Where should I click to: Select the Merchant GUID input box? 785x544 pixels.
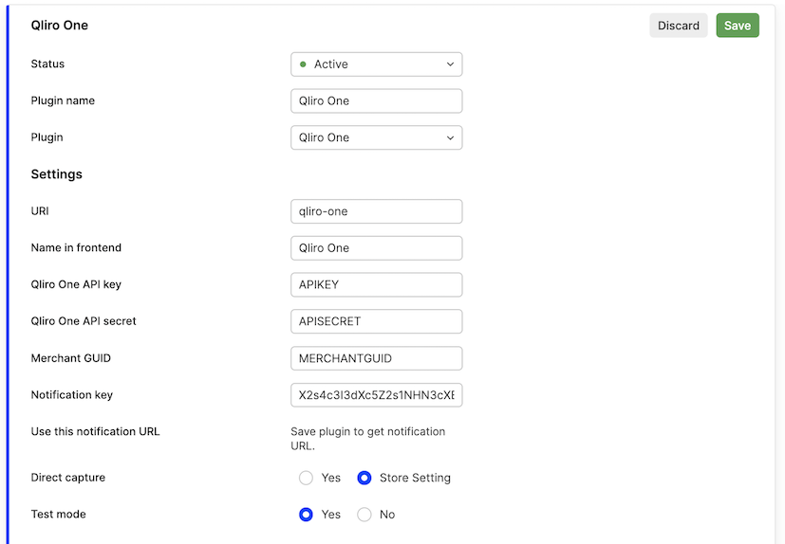tap(376, 358)
